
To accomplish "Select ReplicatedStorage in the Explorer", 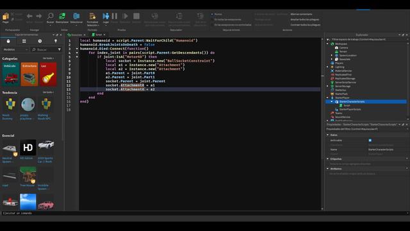I will [x=343, y=78].
